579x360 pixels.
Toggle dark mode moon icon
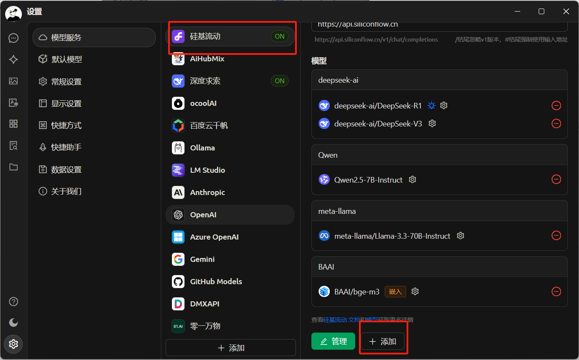13,322
